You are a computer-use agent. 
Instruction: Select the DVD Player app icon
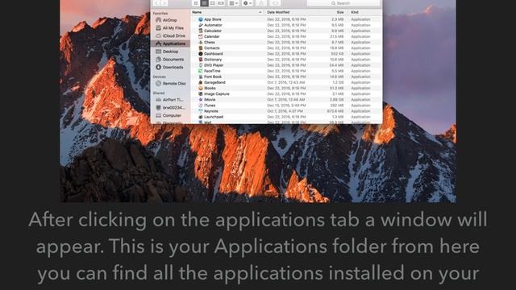(x=201, y=65)
